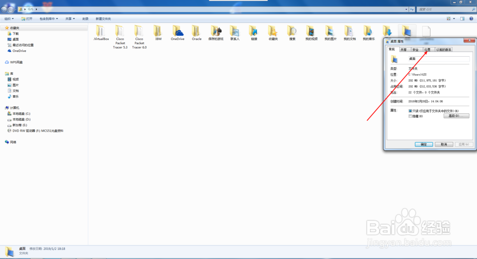477x259 pixels.
Task: Click 取消 button in properties dialog
Action: click(444, 144)
